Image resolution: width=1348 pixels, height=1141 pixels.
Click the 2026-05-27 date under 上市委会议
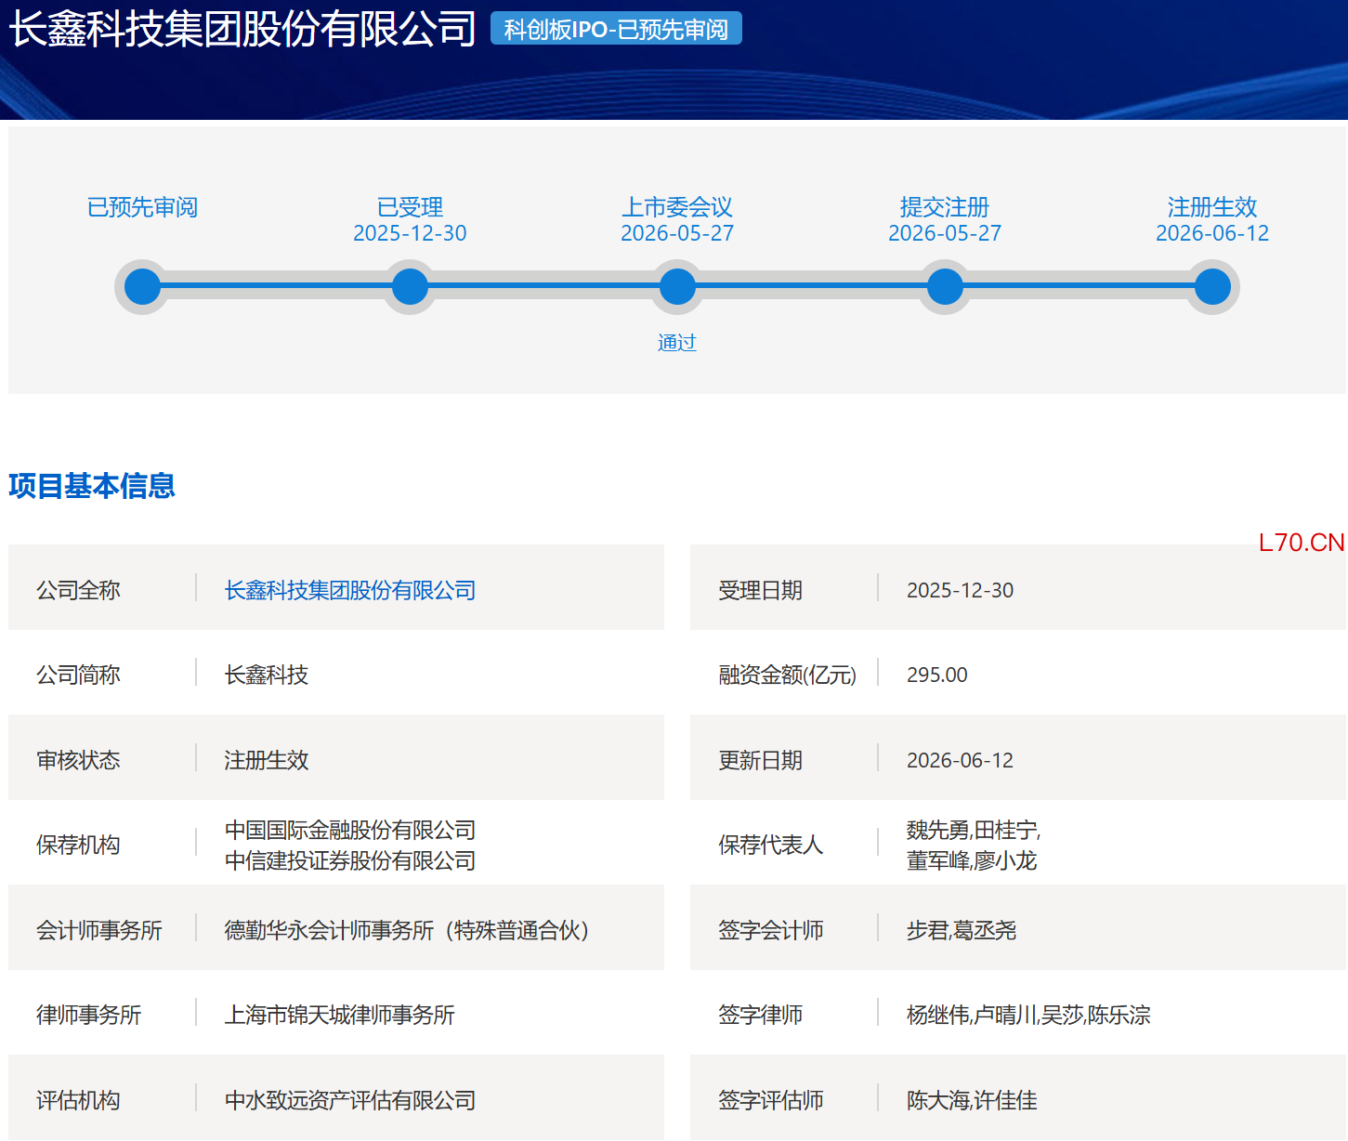(x=677, y=233)
